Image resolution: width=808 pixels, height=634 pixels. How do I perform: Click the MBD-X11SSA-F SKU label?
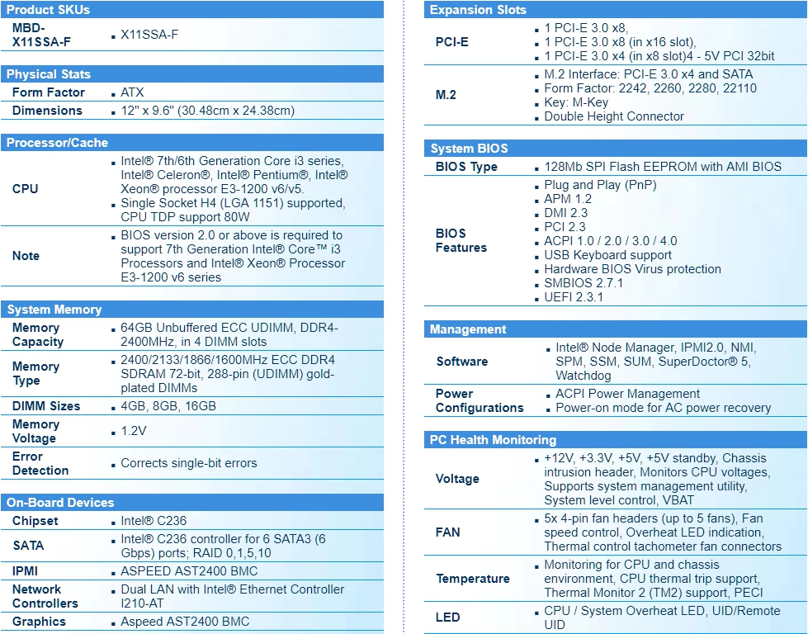click(x=41, y=35)
